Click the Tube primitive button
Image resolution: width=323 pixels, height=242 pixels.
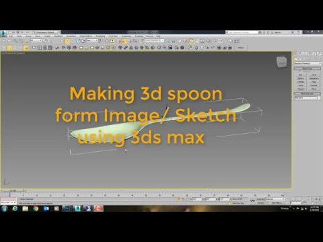coord(314,82)
